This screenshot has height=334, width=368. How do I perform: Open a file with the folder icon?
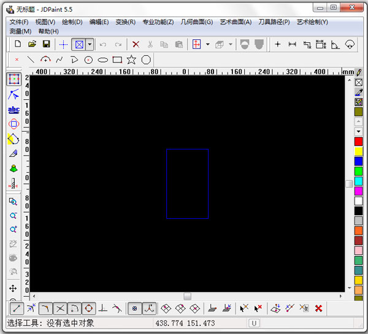[32, 44]
